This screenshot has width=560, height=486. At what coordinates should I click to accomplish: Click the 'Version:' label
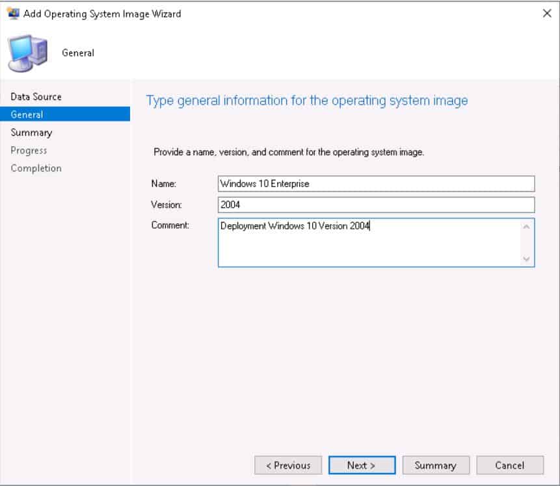click(x=167, y=205)
